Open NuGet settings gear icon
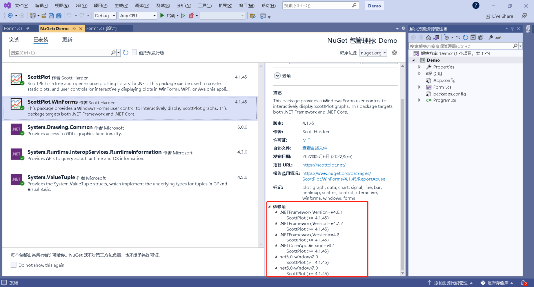The height and width of the screenshot is (287, 534). 394,53
